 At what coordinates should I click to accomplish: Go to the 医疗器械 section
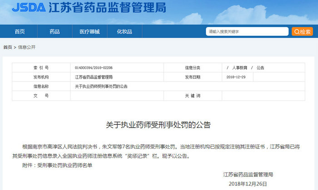[89, 32]
